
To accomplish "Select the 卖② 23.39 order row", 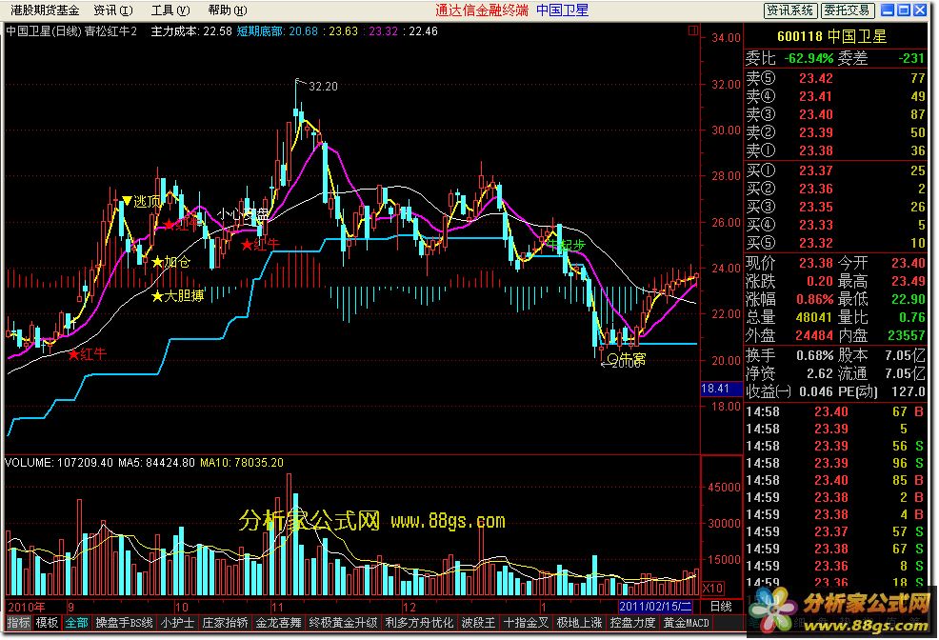I will tap(835, 132).
